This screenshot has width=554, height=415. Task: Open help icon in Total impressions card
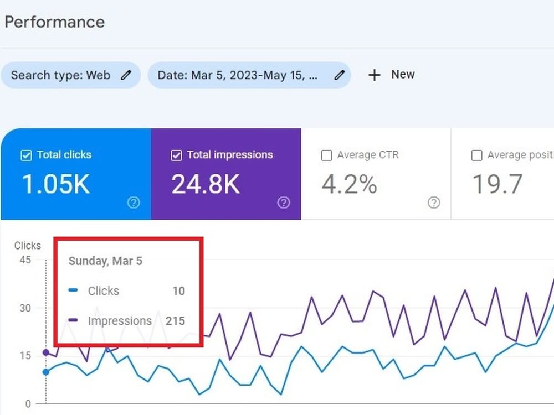tap(284, 203)
